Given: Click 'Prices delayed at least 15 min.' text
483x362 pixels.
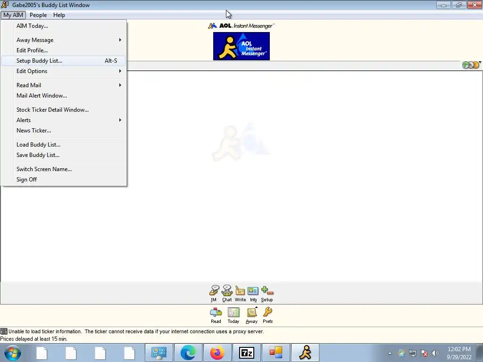Looking at the screenshot, I should [x=33, y=339].
